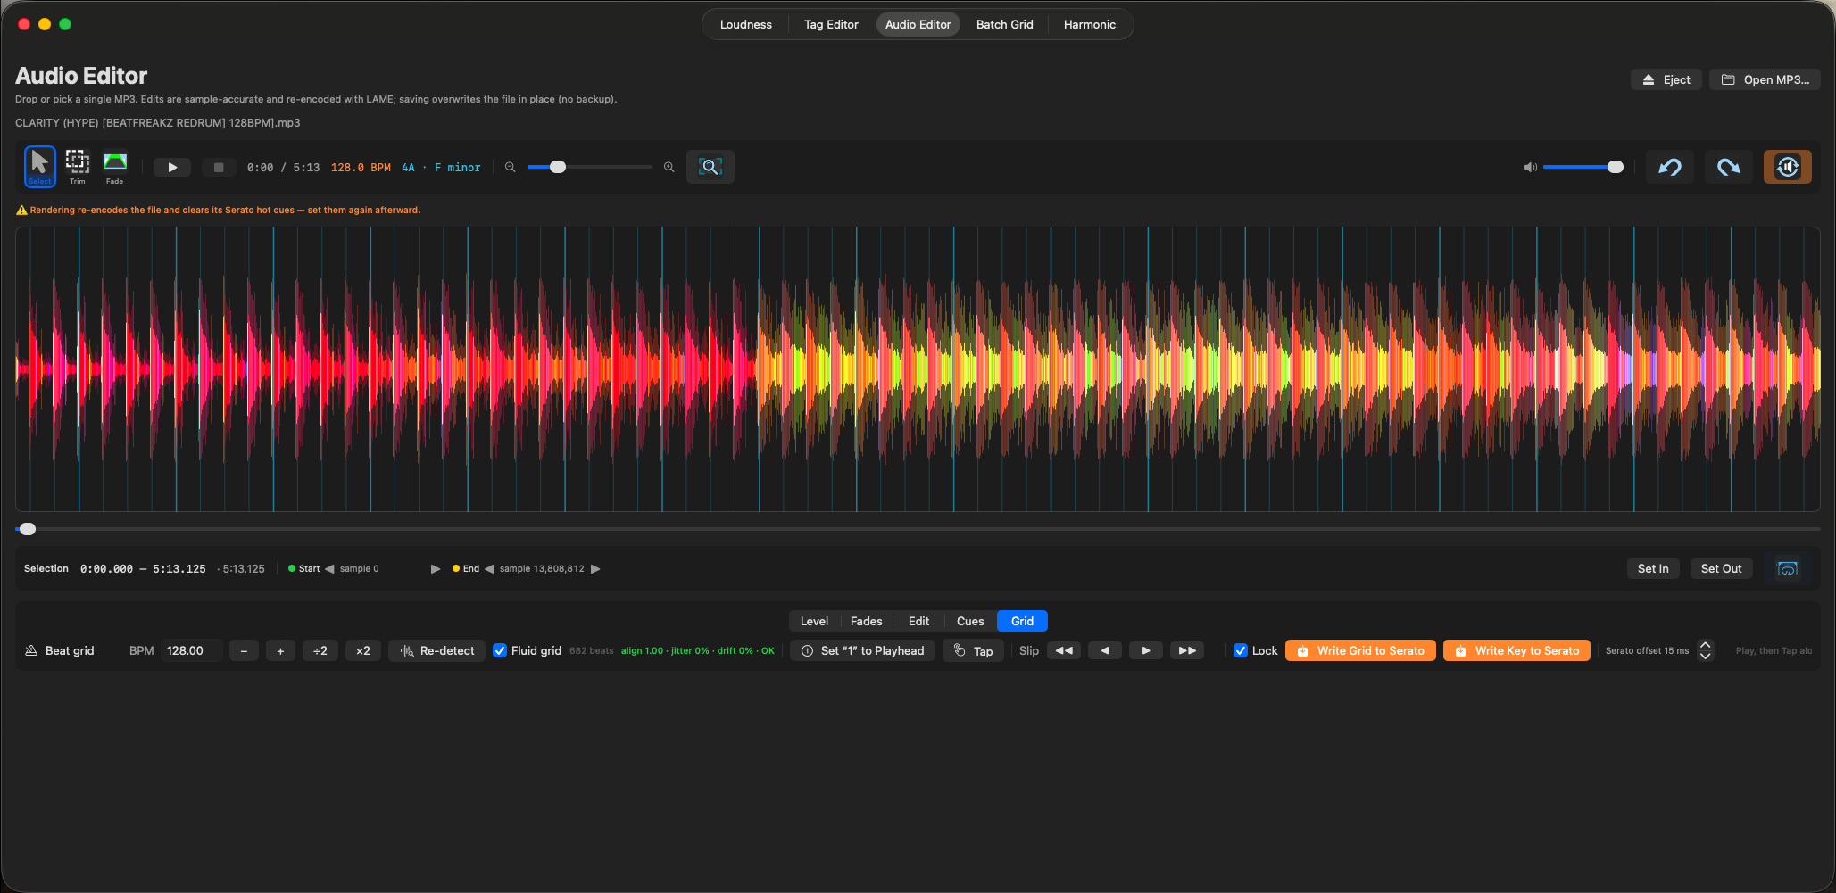Screen dimensions: 1836x893
Task: Toggle the loop selection icon
Action: tap(1787, 568)
